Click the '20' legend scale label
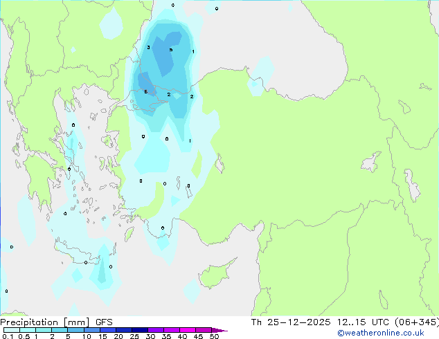Screen dimensions: 439x339 tap(118, 336)
